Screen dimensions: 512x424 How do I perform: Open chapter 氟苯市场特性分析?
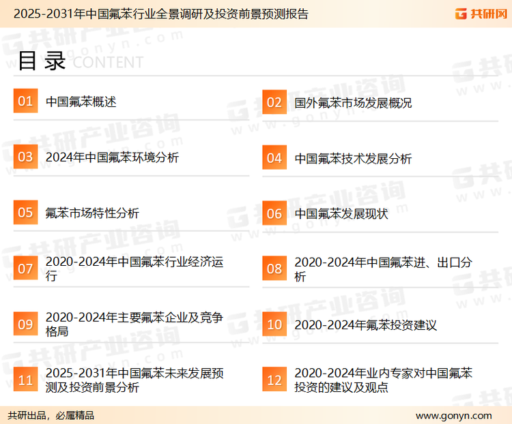click(x=92, y=213)
